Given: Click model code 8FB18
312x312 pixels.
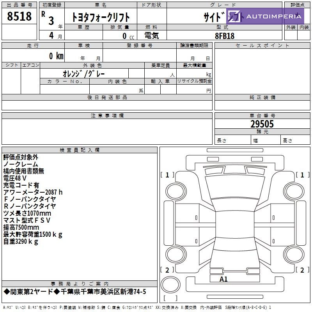Looking at the screenshot, I should coord(225,36).
